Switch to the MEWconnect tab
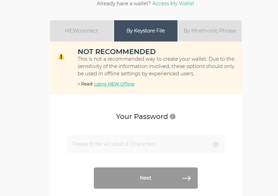This screenshot has width=278, height=196. pos(82,31)
